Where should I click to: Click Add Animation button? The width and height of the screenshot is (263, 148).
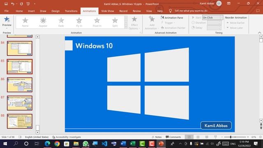(152, 23)
